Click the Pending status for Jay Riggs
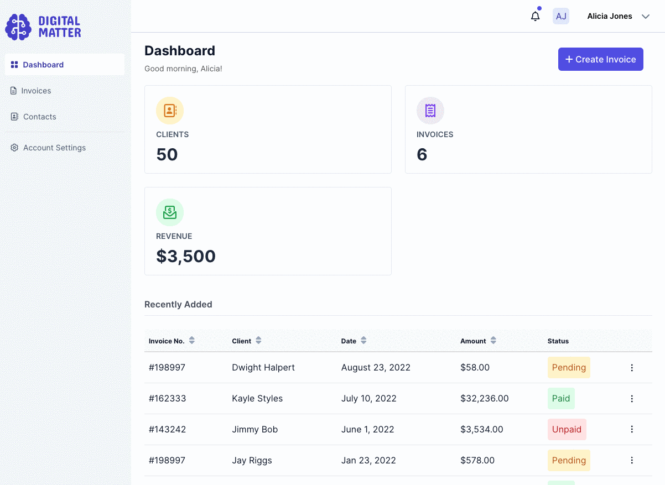Viewport: 665px width, 485px height. tap(569, 460)
